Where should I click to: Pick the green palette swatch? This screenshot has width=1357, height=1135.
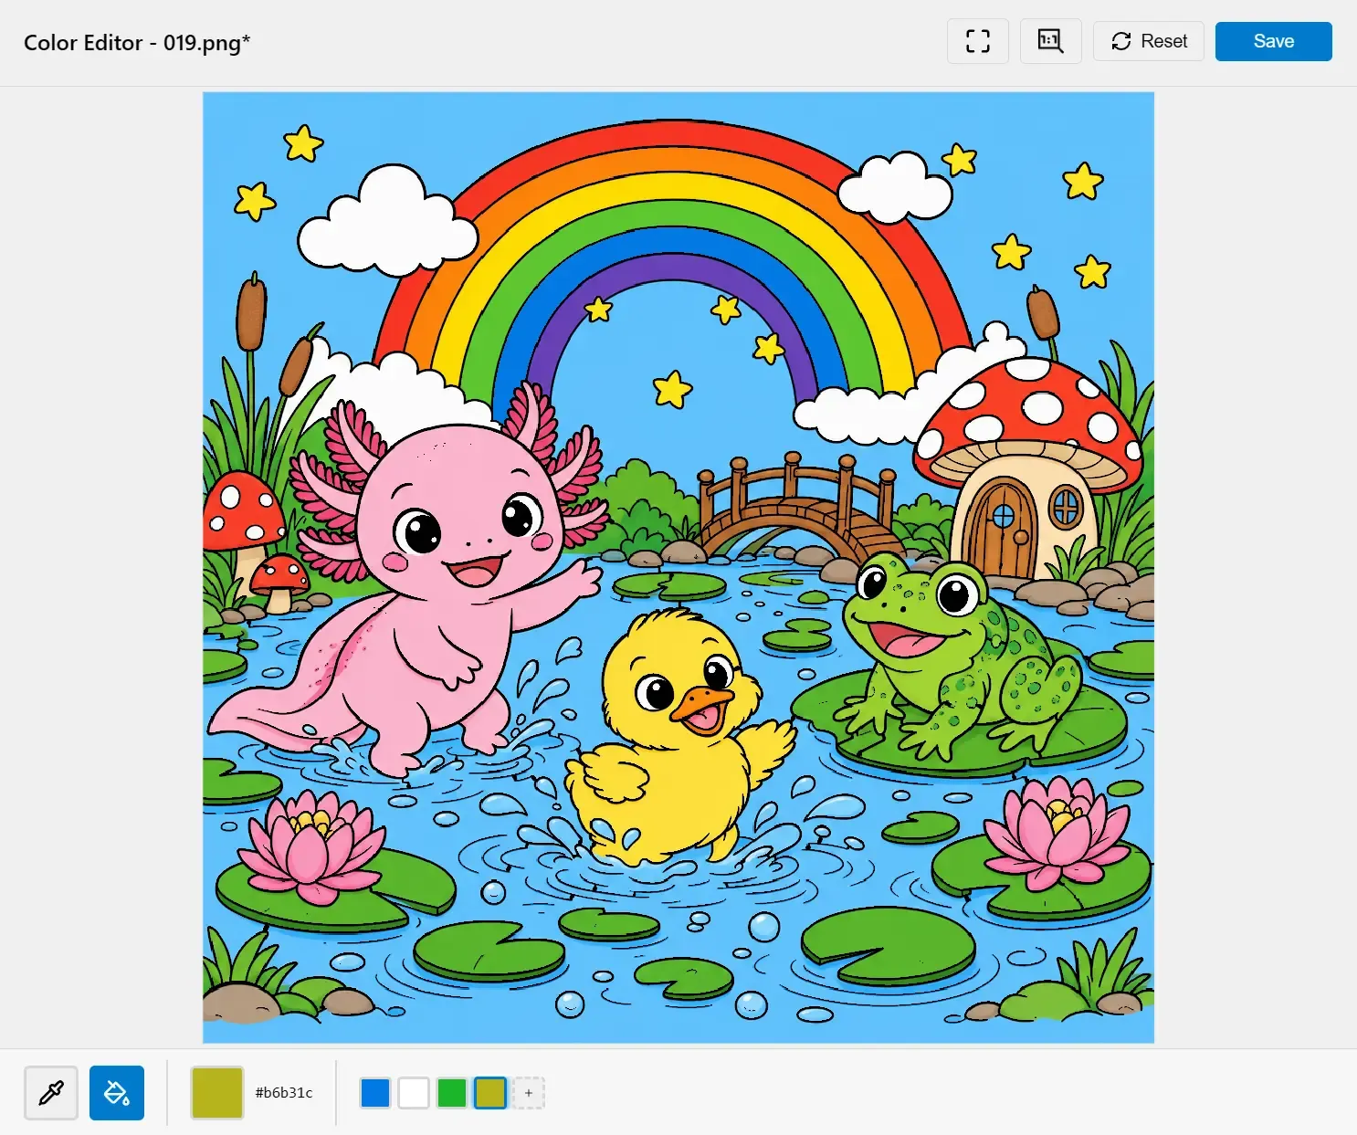point(452,1093)
